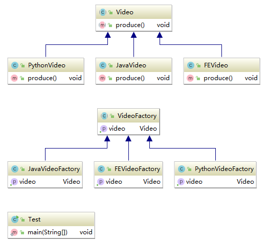Click public lock icon beside JavaVideoFactory title
The image size is (269, 245).
pos(23,169)
